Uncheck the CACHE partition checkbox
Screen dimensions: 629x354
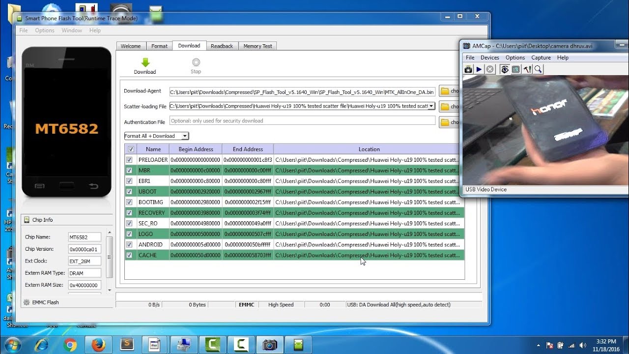(129, 255)
